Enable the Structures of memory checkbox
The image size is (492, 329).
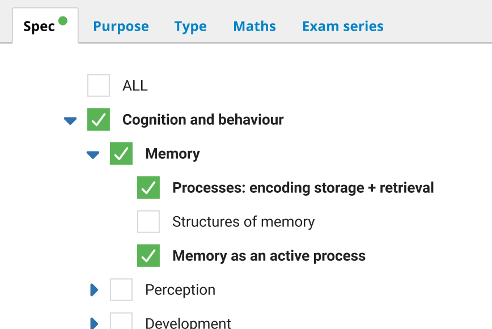[149, 222]
